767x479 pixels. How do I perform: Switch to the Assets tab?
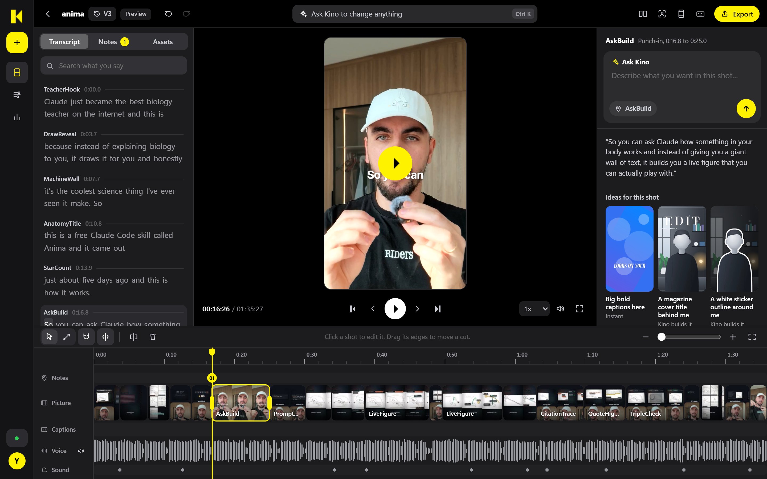[x=163, y=42]
